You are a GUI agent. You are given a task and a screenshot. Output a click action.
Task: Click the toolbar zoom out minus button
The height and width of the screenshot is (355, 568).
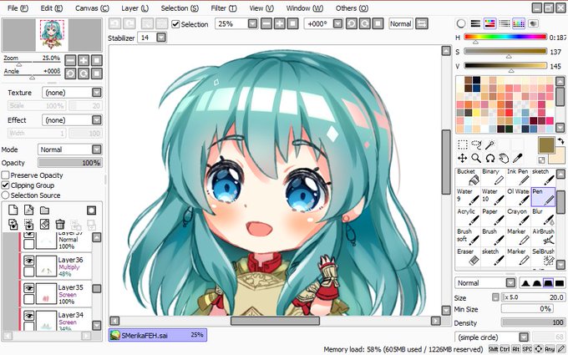coord(266,24)
